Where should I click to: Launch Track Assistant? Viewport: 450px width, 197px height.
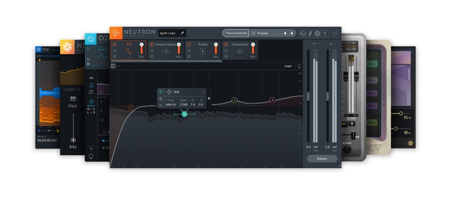click(x=236, y=33)
